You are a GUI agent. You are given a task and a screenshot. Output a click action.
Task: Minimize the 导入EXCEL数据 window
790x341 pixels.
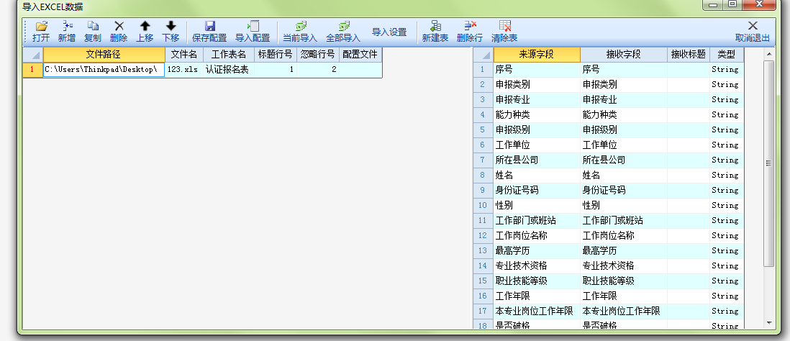[713, 4]
